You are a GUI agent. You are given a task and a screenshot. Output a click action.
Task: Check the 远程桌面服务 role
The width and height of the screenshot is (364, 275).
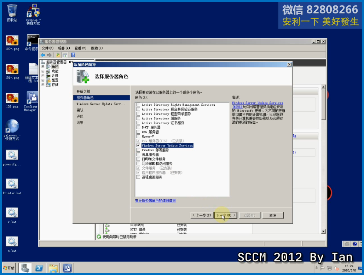coord(138,177)
